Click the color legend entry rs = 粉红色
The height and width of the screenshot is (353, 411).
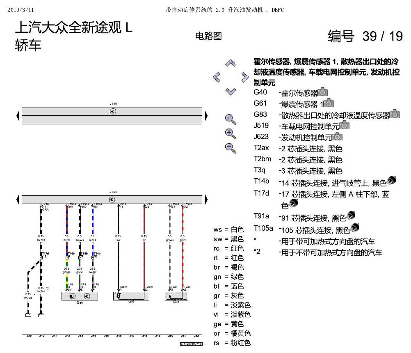(x=232, y=343)
